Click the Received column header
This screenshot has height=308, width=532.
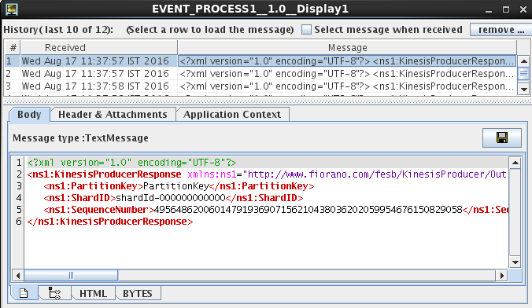[98, 47]
